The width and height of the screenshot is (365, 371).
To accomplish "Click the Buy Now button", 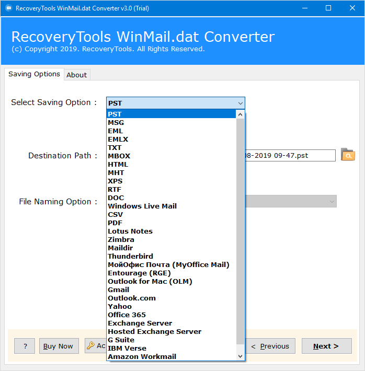I will click(x=59, y=346).
